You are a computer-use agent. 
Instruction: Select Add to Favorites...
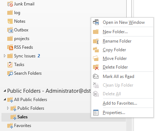[x=122, y=103]
